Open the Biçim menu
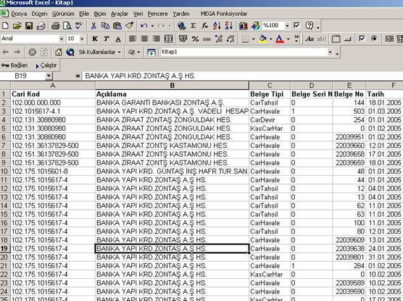This screenshot has width=403, height=301. point(100,14)
